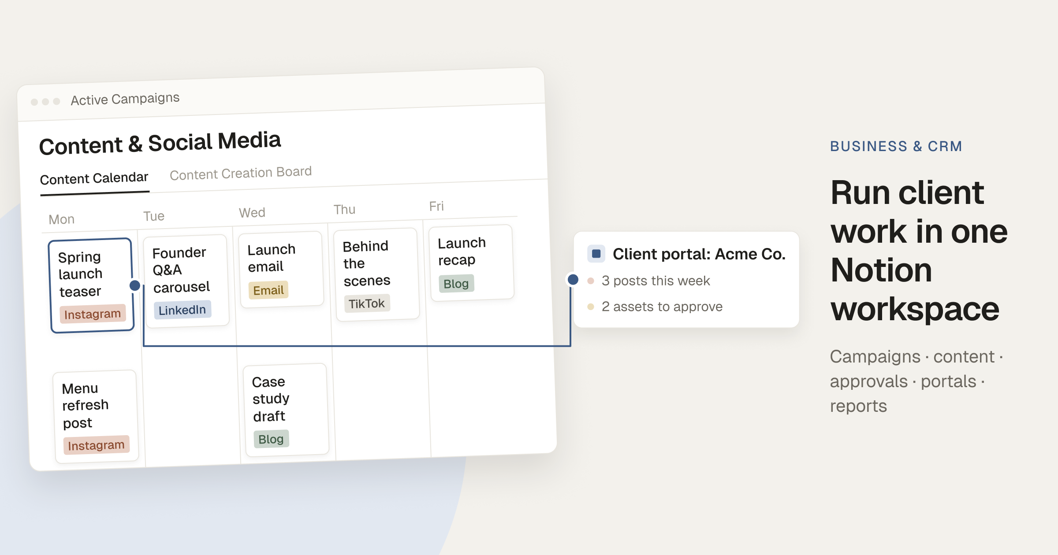The image size is (1058, 555).
Task: Click the Thu column header
Action: 344,210
